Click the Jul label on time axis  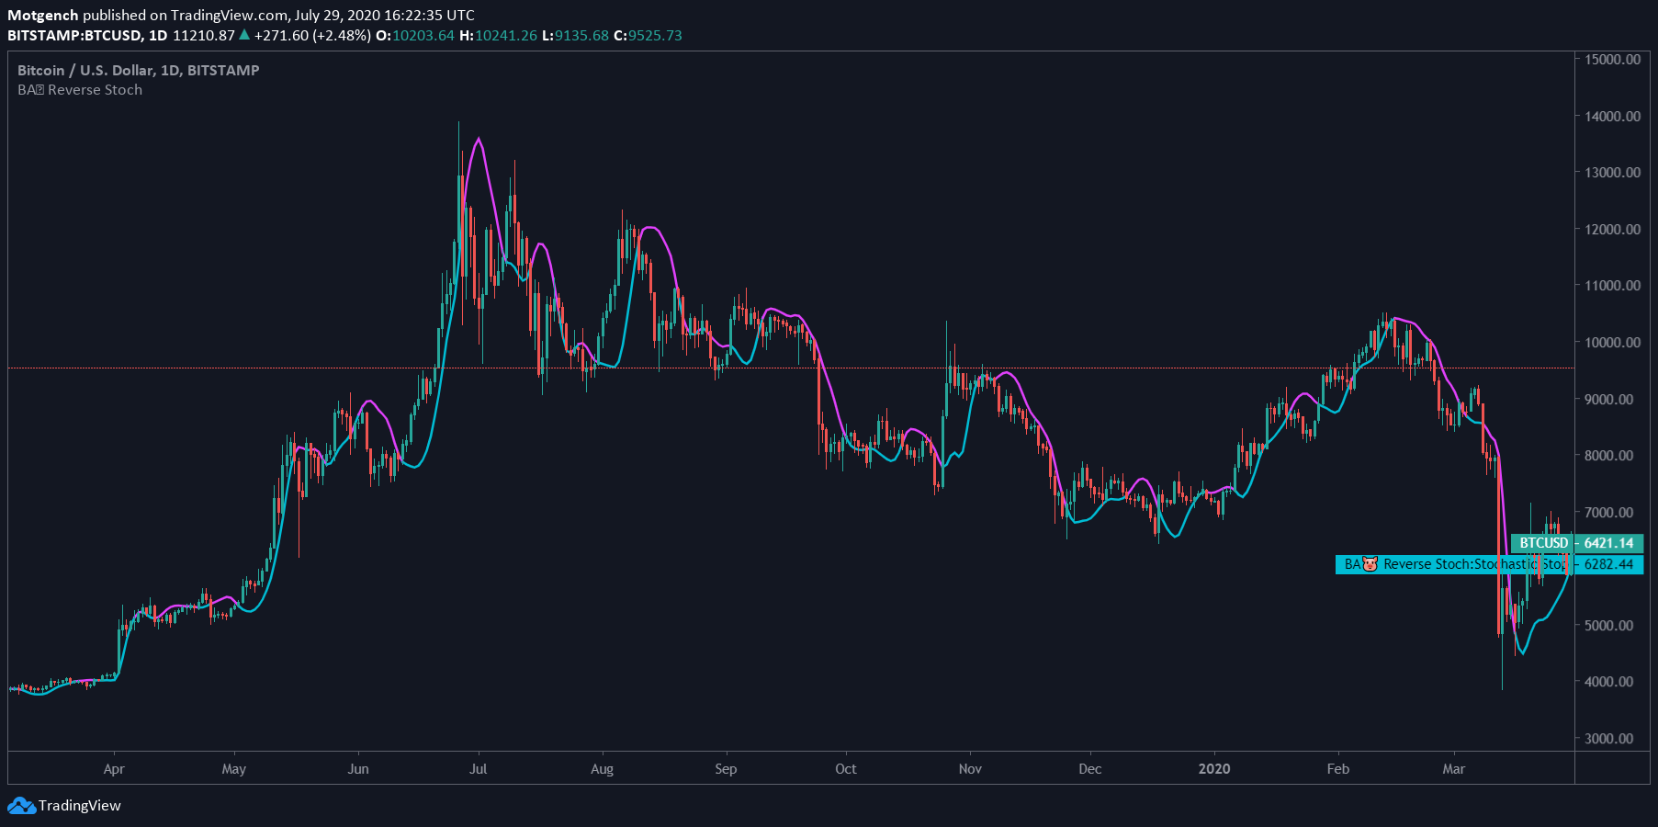479,769
